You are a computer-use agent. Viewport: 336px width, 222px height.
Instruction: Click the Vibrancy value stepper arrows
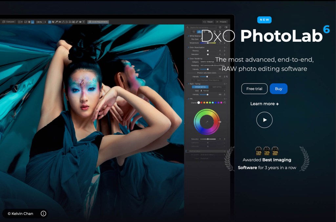225,51
